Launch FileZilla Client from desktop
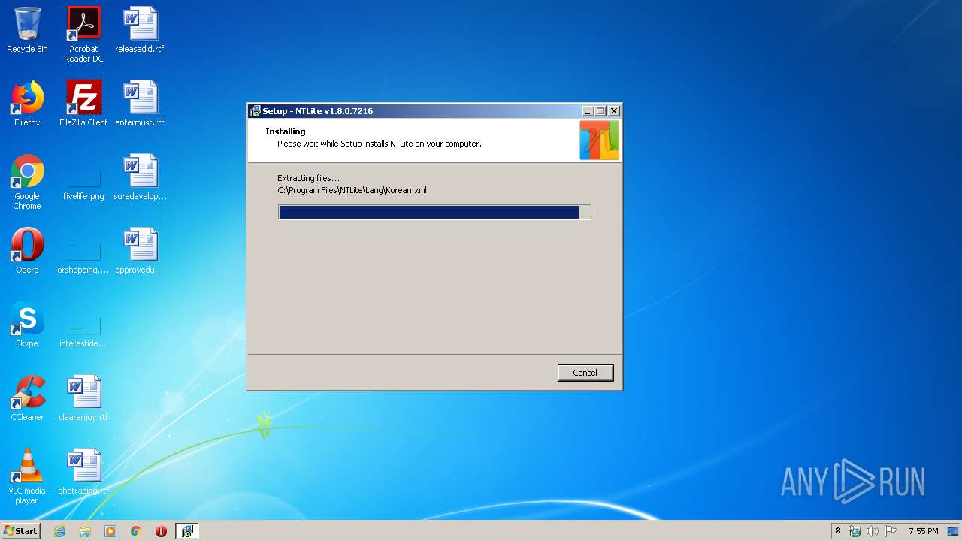 pos(83,104)
